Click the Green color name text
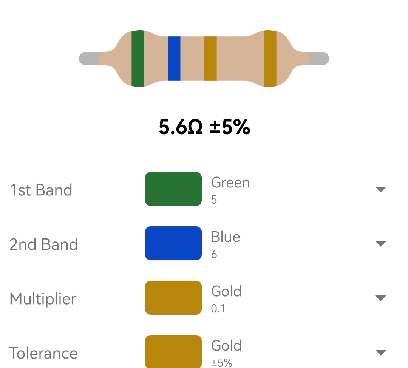Screen dimensions: 408x368 click(230, 182)
